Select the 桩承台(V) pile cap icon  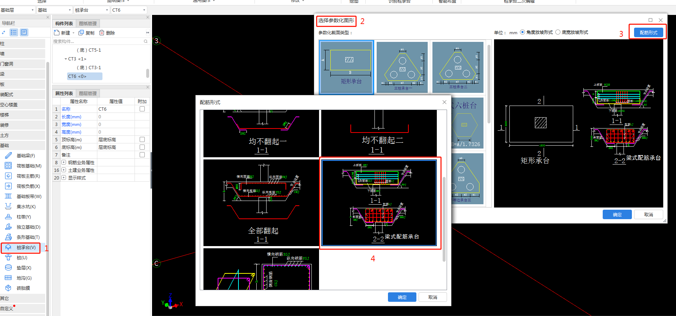(8, 247)
